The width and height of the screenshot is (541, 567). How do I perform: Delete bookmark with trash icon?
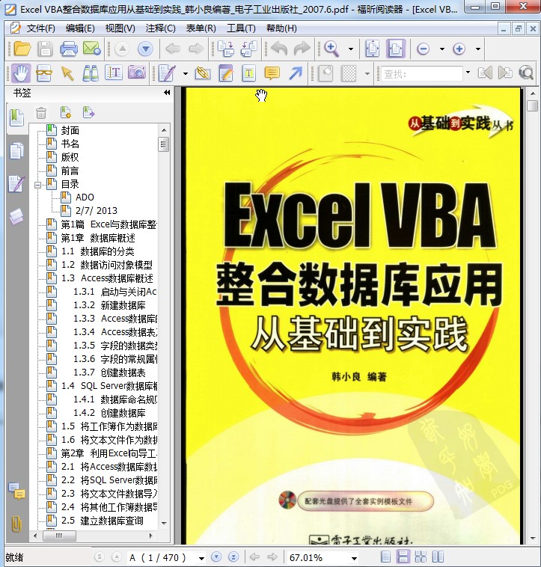[41, 113]
